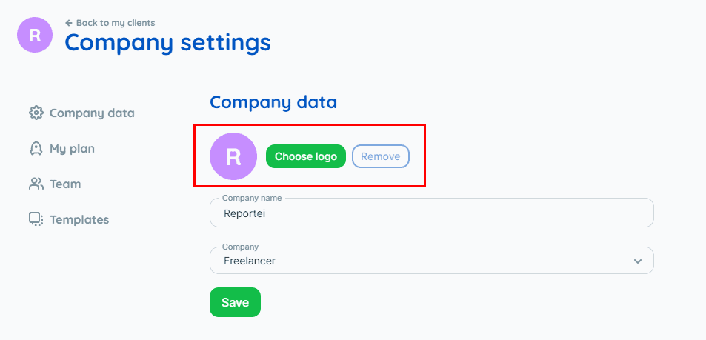Image resolution: width=706 pixels, height=340 pixels.
Task: Click the rocket icon beside My plan
Action: coord(36,149)
